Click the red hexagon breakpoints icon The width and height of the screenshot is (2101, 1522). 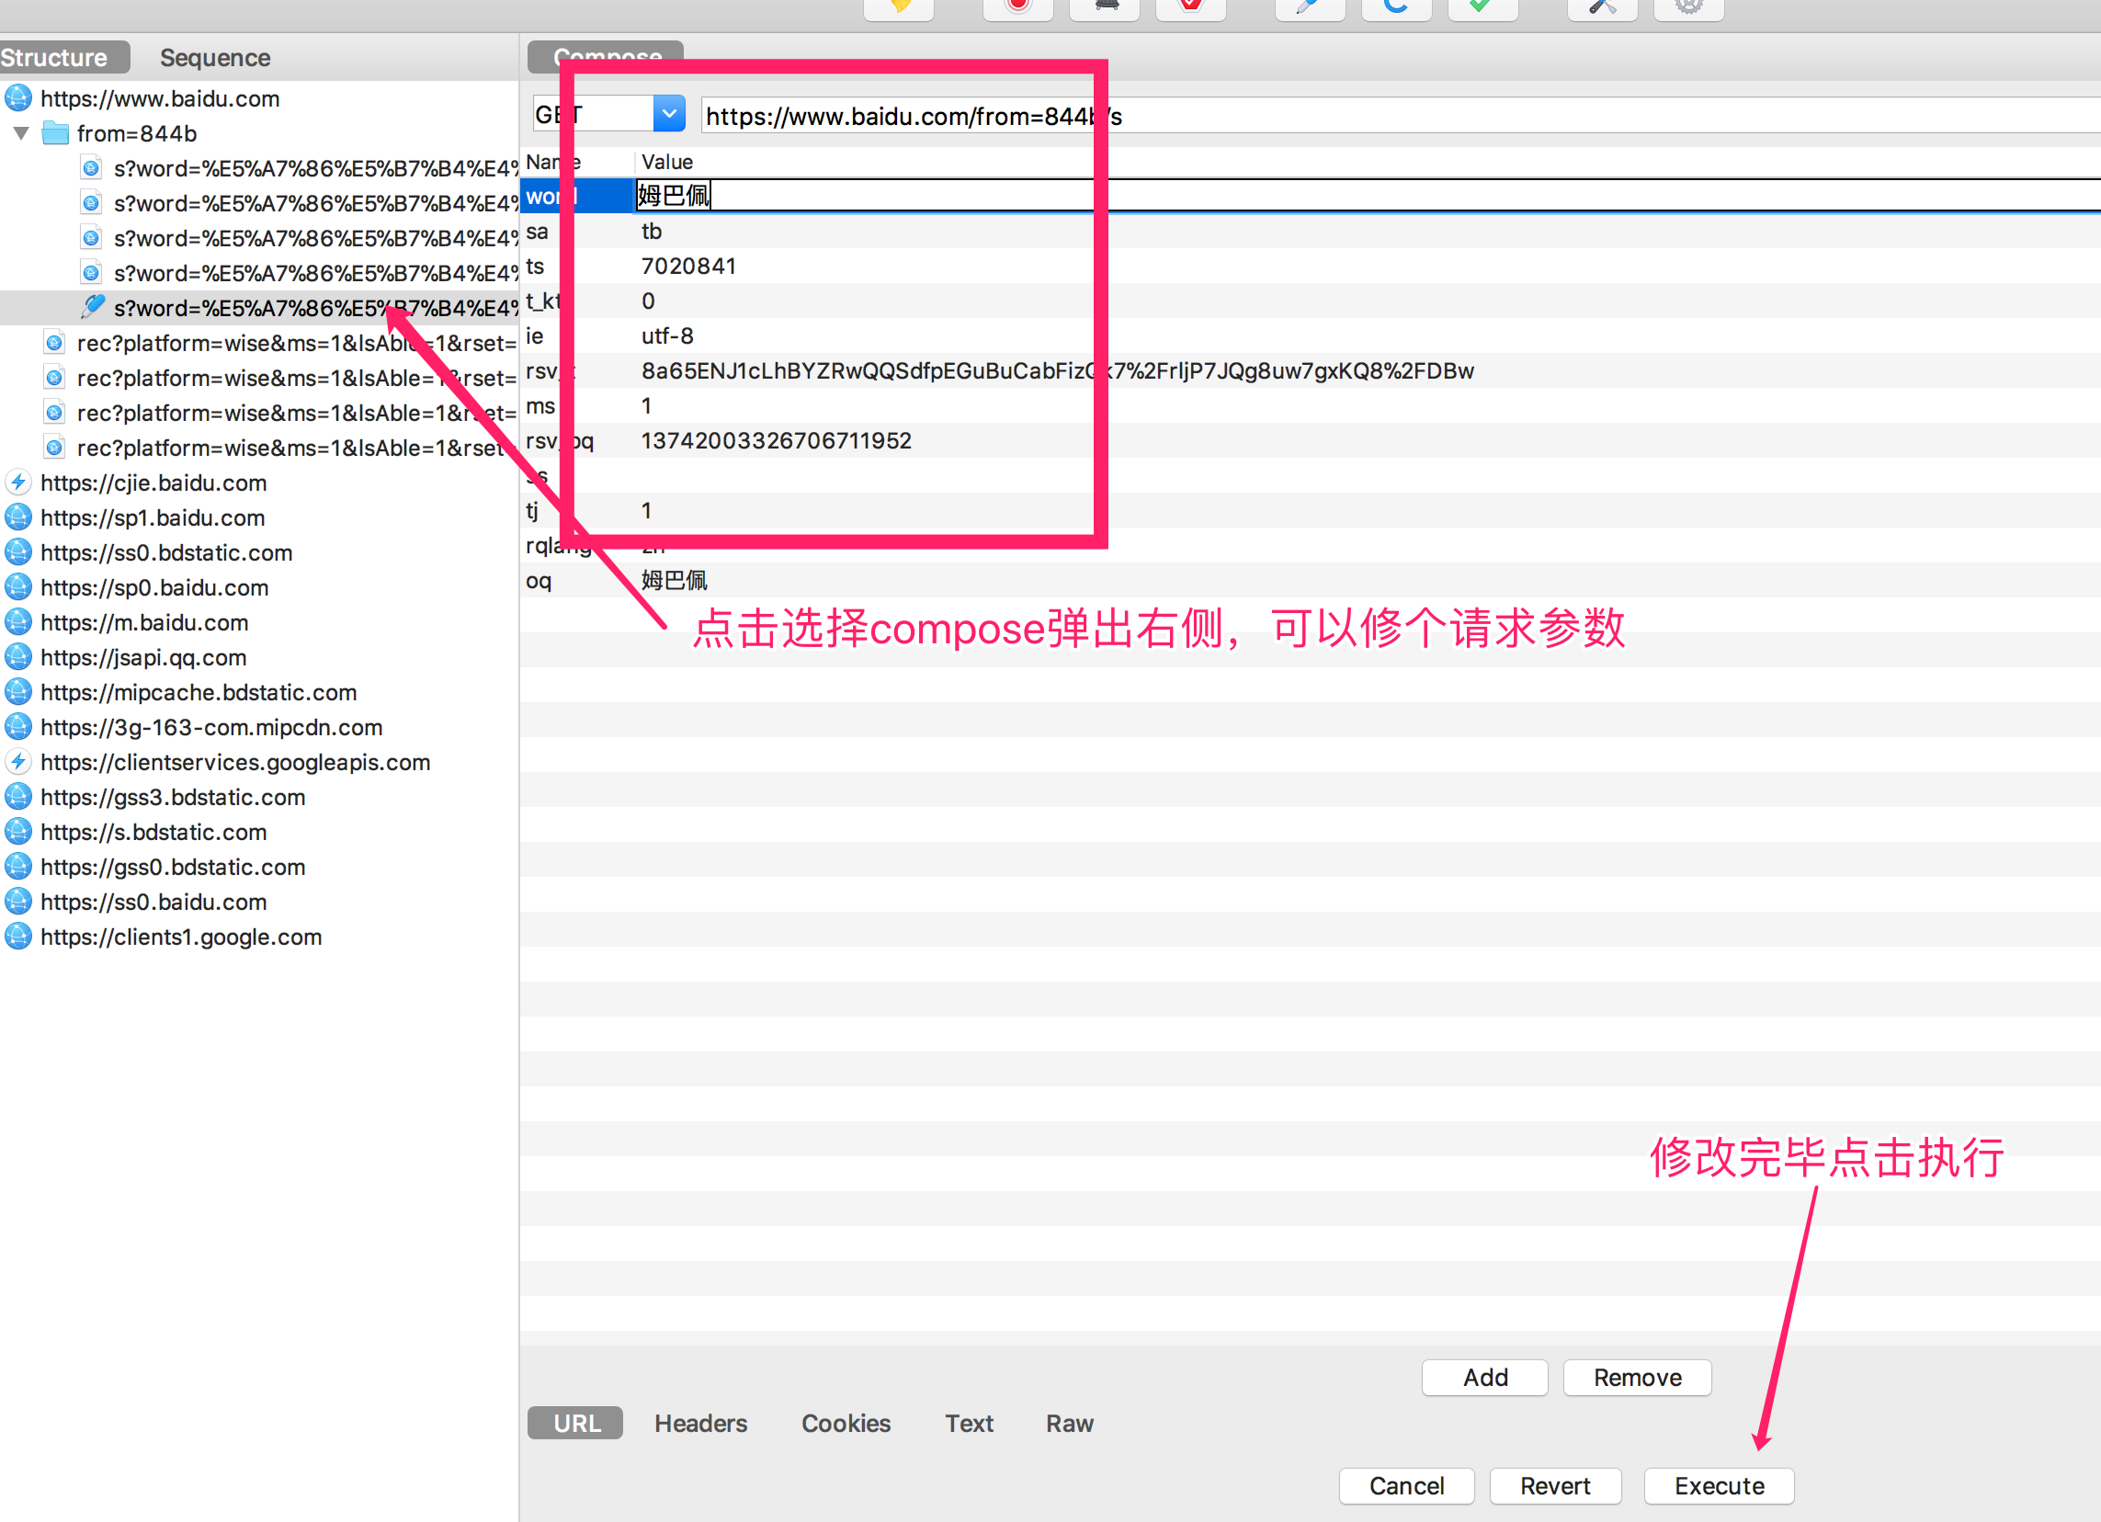tap(1190, 7)
